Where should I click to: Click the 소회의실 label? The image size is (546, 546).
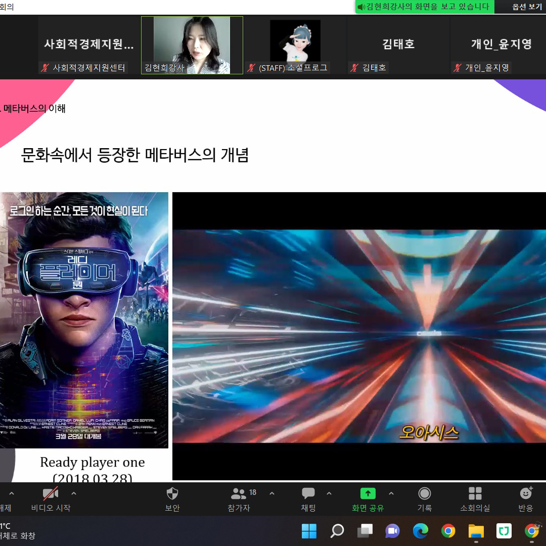pyautogui.click(x=475, y=508)
